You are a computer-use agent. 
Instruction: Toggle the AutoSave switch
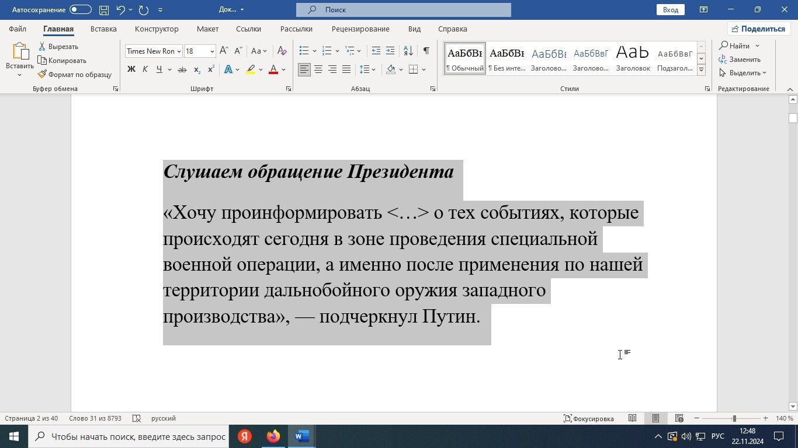[x=80, y=10]
